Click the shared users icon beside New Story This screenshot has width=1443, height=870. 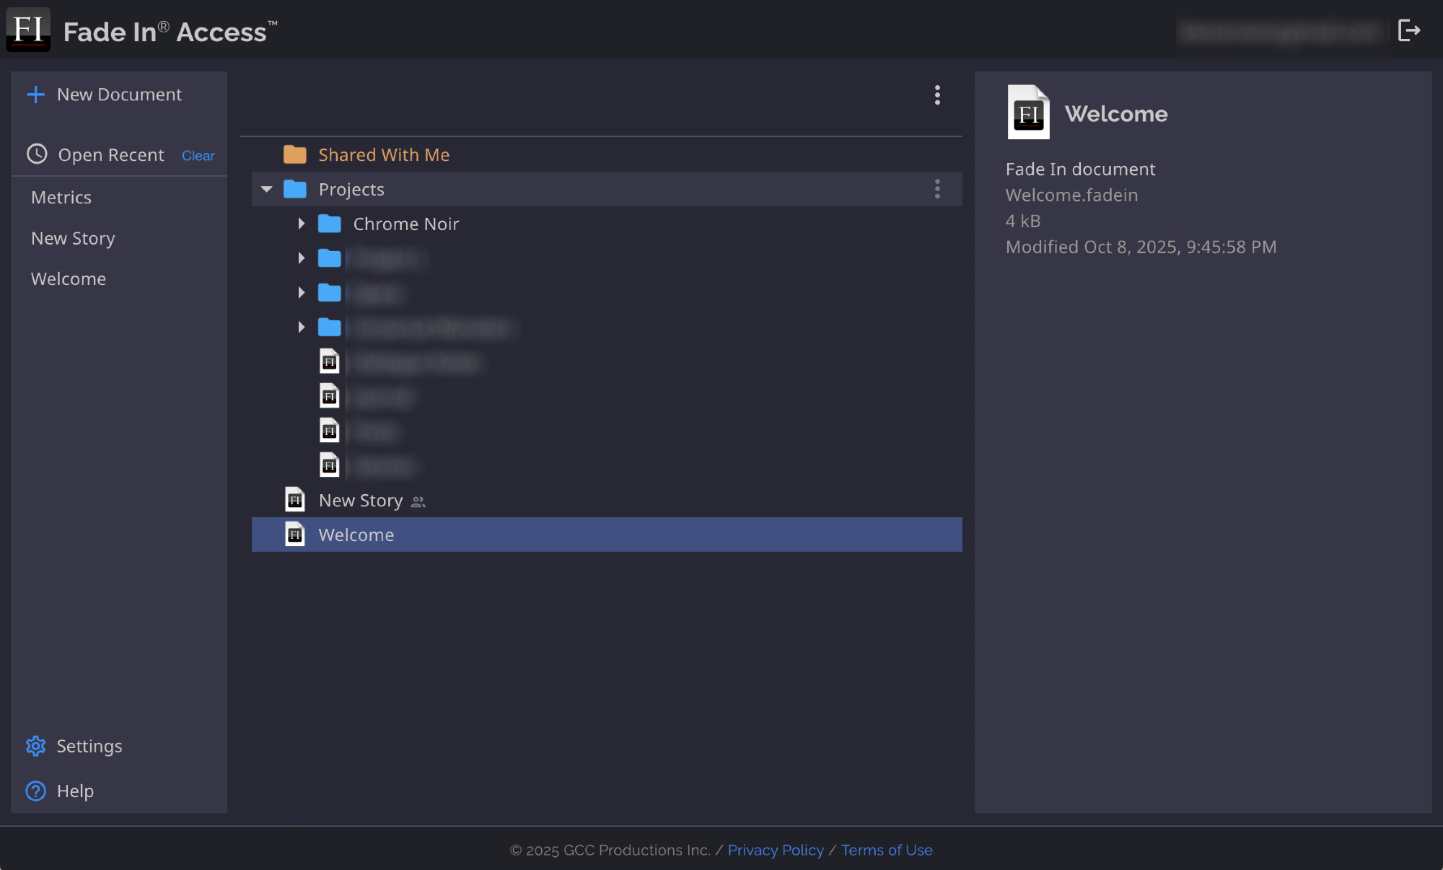coord(418,502)
